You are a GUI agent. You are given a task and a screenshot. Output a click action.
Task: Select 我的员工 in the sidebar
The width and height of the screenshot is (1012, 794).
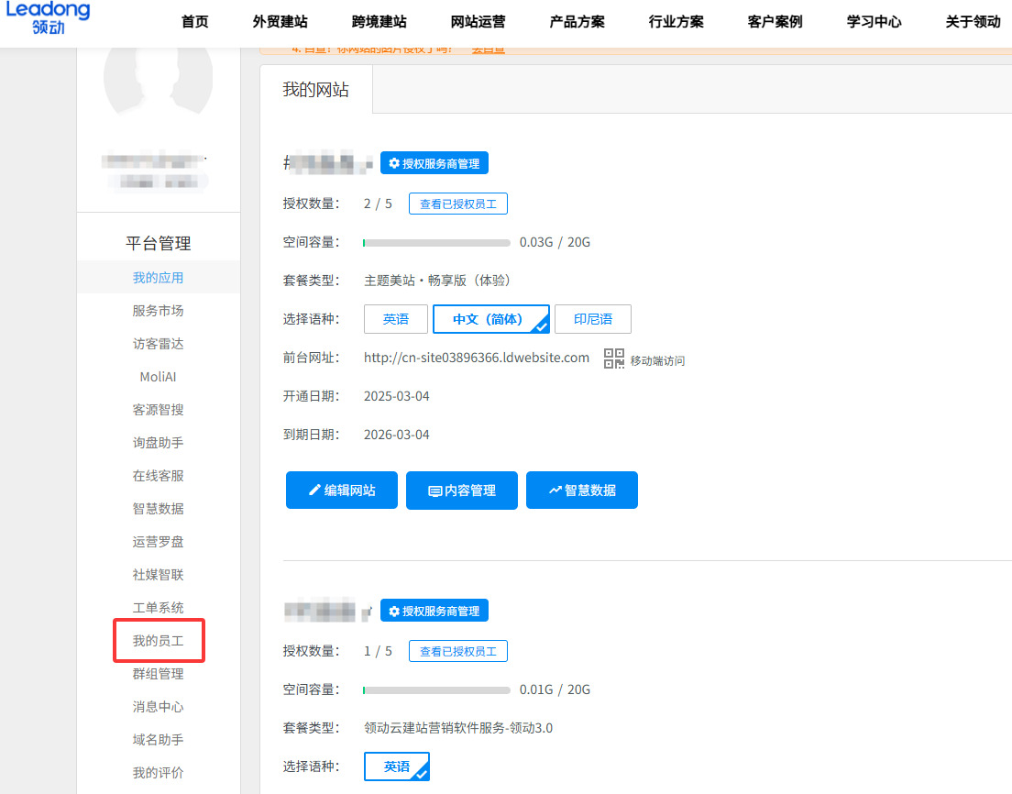tap(159, 640)
